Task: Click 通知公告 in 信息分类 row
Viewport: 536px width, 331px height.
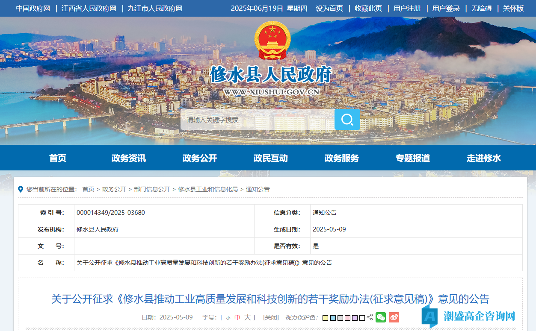Action: coord(325,213)
